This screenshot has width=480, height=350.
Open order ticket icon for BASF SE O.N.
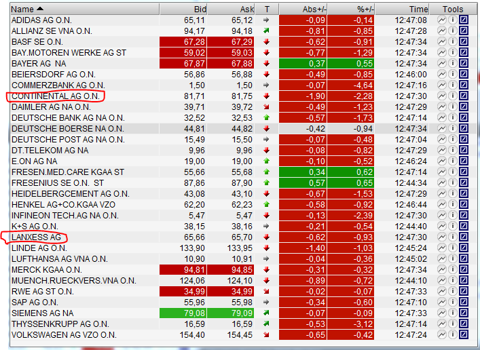click(464, 41)
